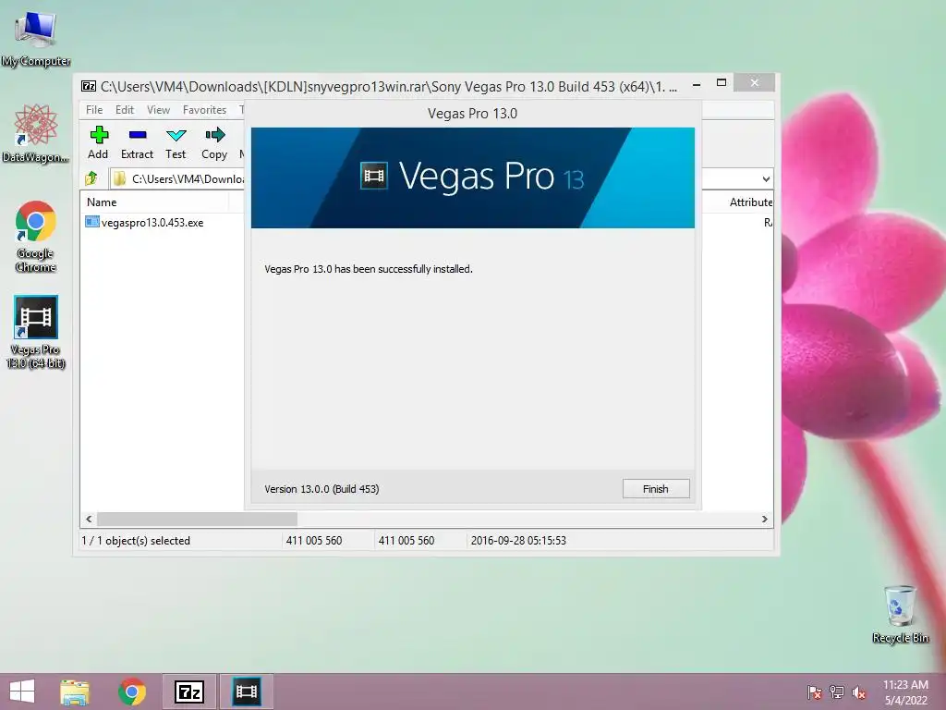The height and width of the screenshot is (710, 946).
Task: Open the View menu in 7-Zip
Action: (159, 110)
